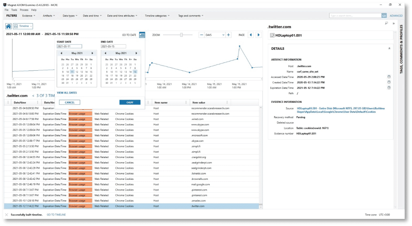Open the DAYS interval dropdown
Screen dimensions: 412x226
tap(214, 34)
